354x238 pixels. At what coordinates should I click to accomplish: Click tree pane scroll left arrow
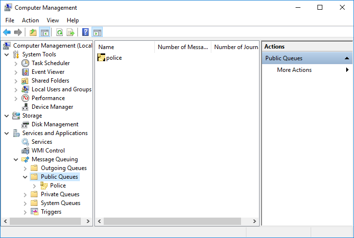pos(5,221)
